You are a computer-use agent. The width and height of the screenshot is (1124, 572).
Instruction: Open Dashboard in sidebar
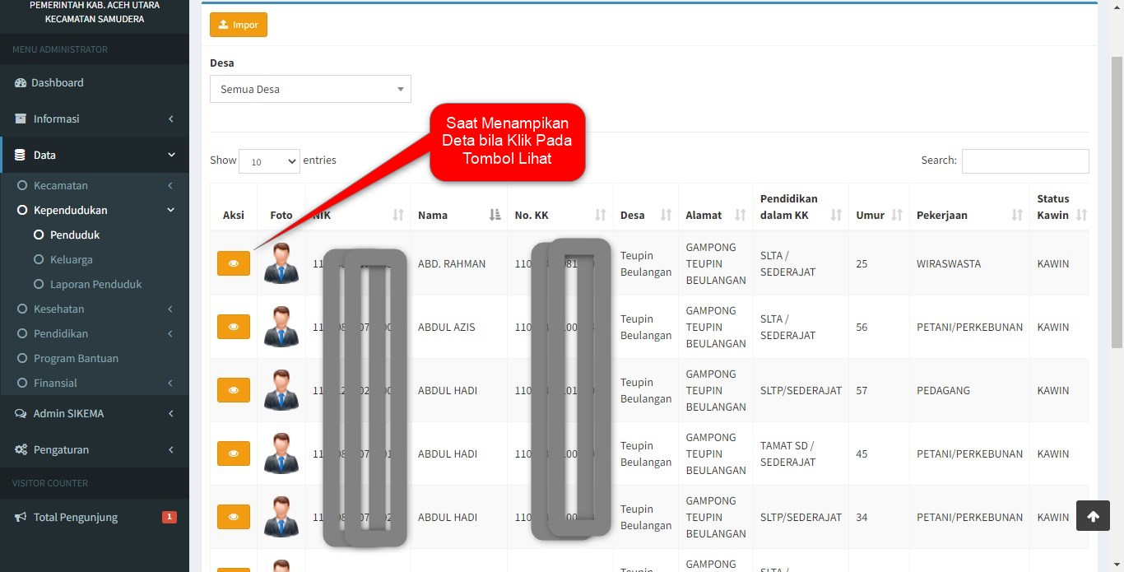(x=95, y=82)
